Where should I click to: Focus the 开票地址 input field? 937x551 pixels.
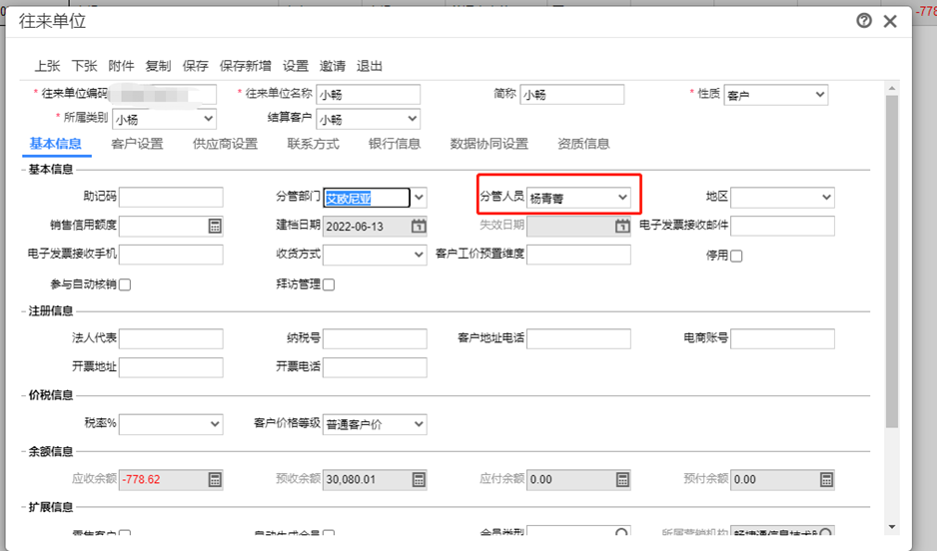pos(171,367)
